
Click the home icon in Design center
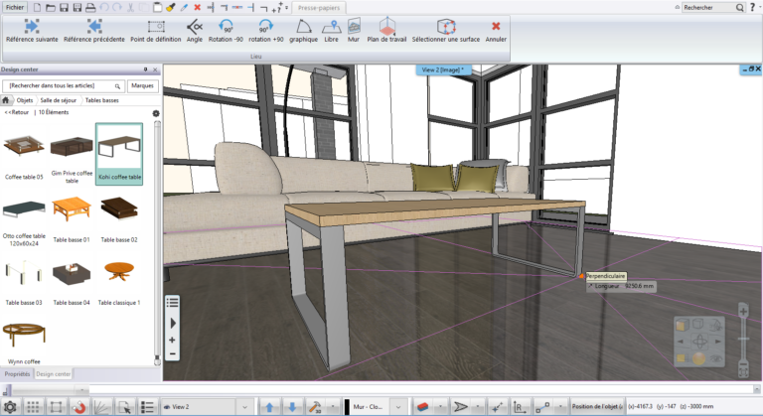coord(6,100)
